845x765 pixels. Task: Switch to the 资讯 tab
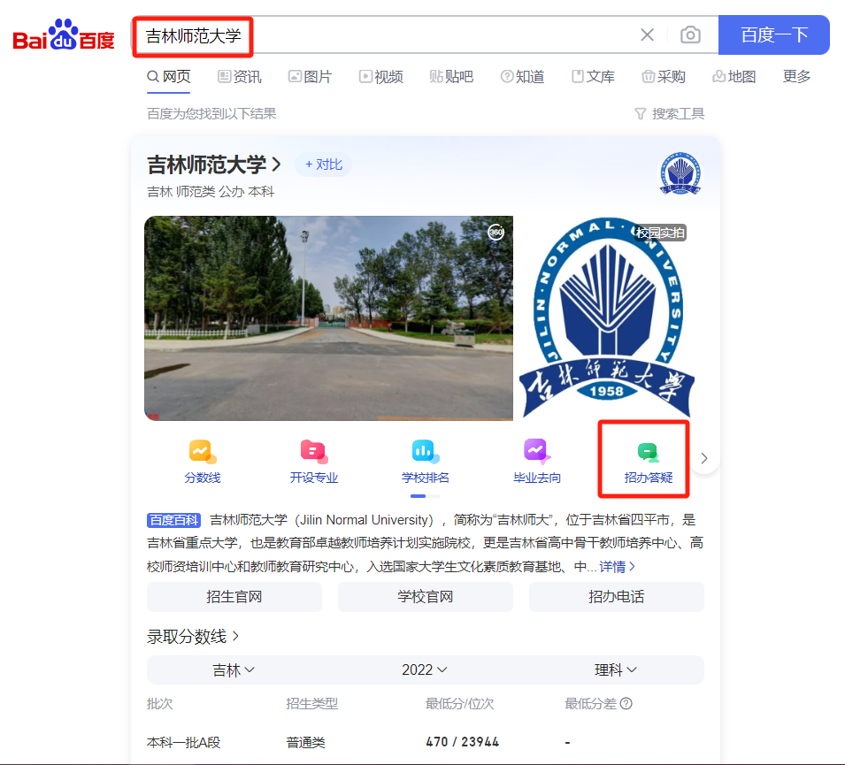point(239,76)
